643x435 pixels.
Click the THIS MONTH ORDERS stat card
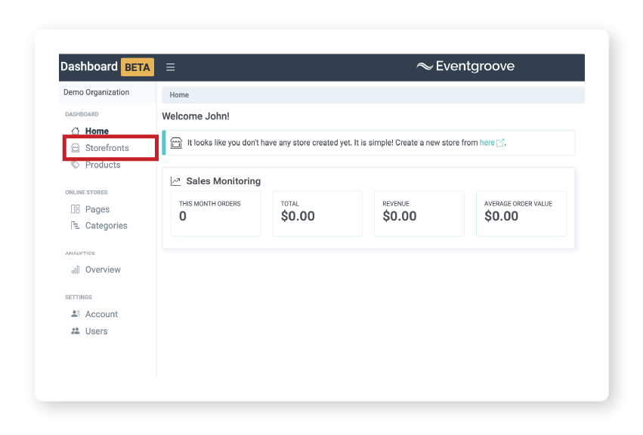pos(215,214)
